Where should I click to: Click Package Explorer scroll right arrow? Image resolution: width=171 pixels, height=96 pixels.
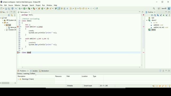15,83
